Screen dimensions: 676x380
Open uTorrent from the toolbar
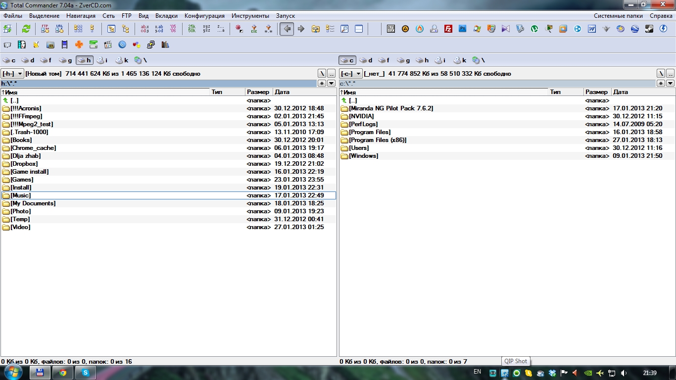coord(534,29)
